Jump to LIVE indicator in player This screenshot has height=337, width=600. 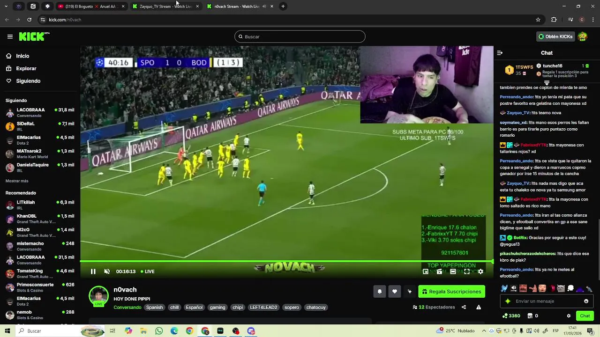[147, 271]
